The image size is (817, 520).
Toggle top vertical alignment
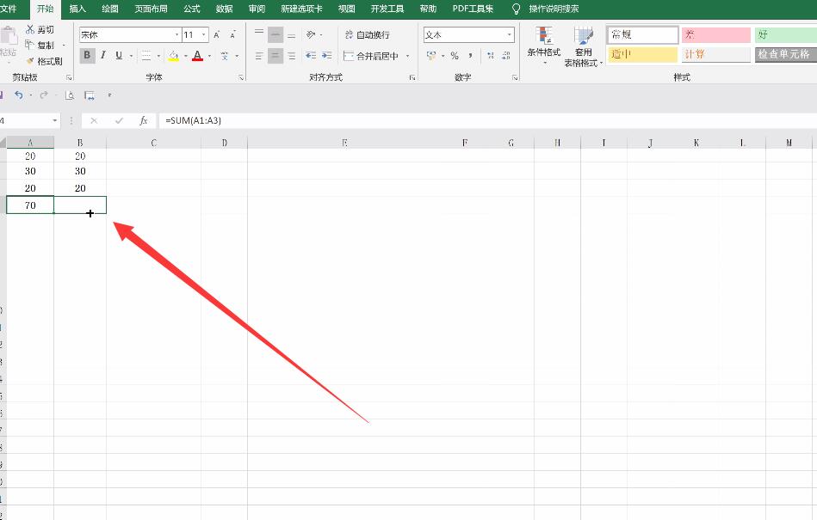tap(259, 35)
